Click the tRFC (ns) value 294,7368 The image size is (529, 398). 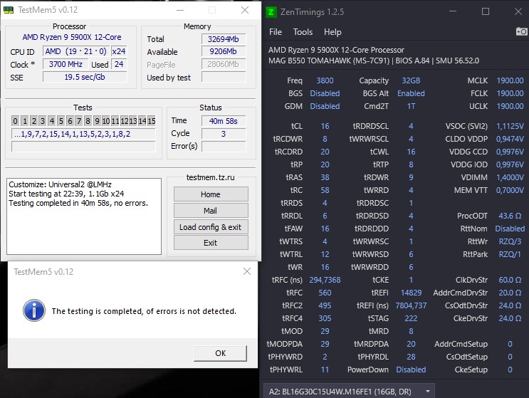325,280
